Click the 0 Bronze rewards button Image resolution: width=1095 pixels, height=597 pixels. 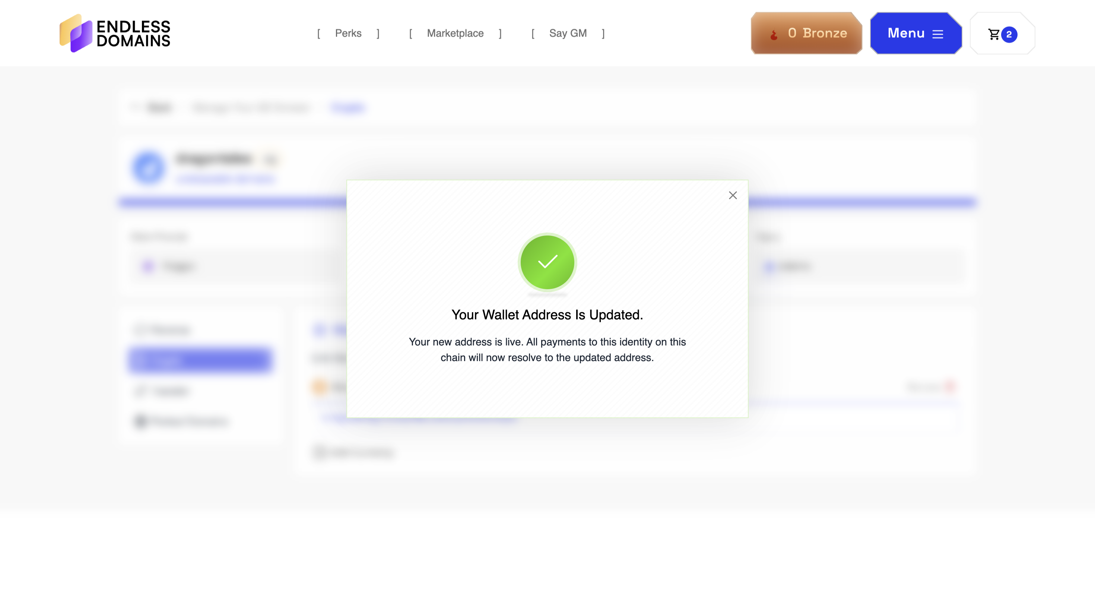tap(806, 33)
